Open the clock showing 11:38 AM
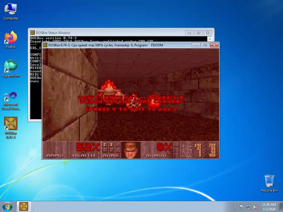This screenshot has width=283, height=212. point(269,207)
